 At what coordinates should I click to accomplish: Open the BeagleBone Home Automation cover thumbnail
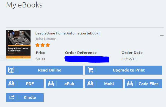[x=18, y=44]
